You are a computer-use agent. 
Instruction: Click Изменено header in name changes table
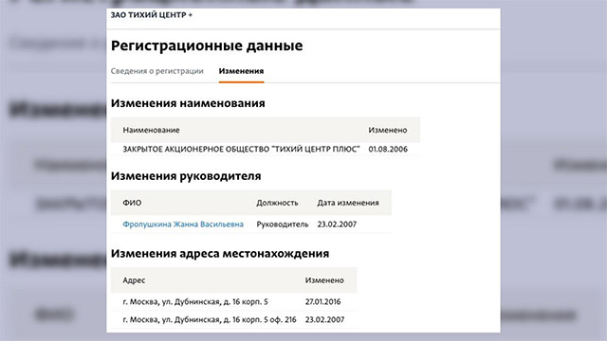click(x=388, y=131)
